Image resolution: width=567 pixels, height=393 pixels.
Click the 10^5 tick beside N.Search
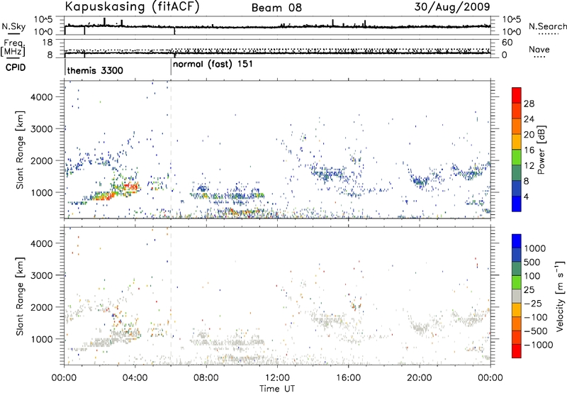pyautogui.click(x=511, y=20)
